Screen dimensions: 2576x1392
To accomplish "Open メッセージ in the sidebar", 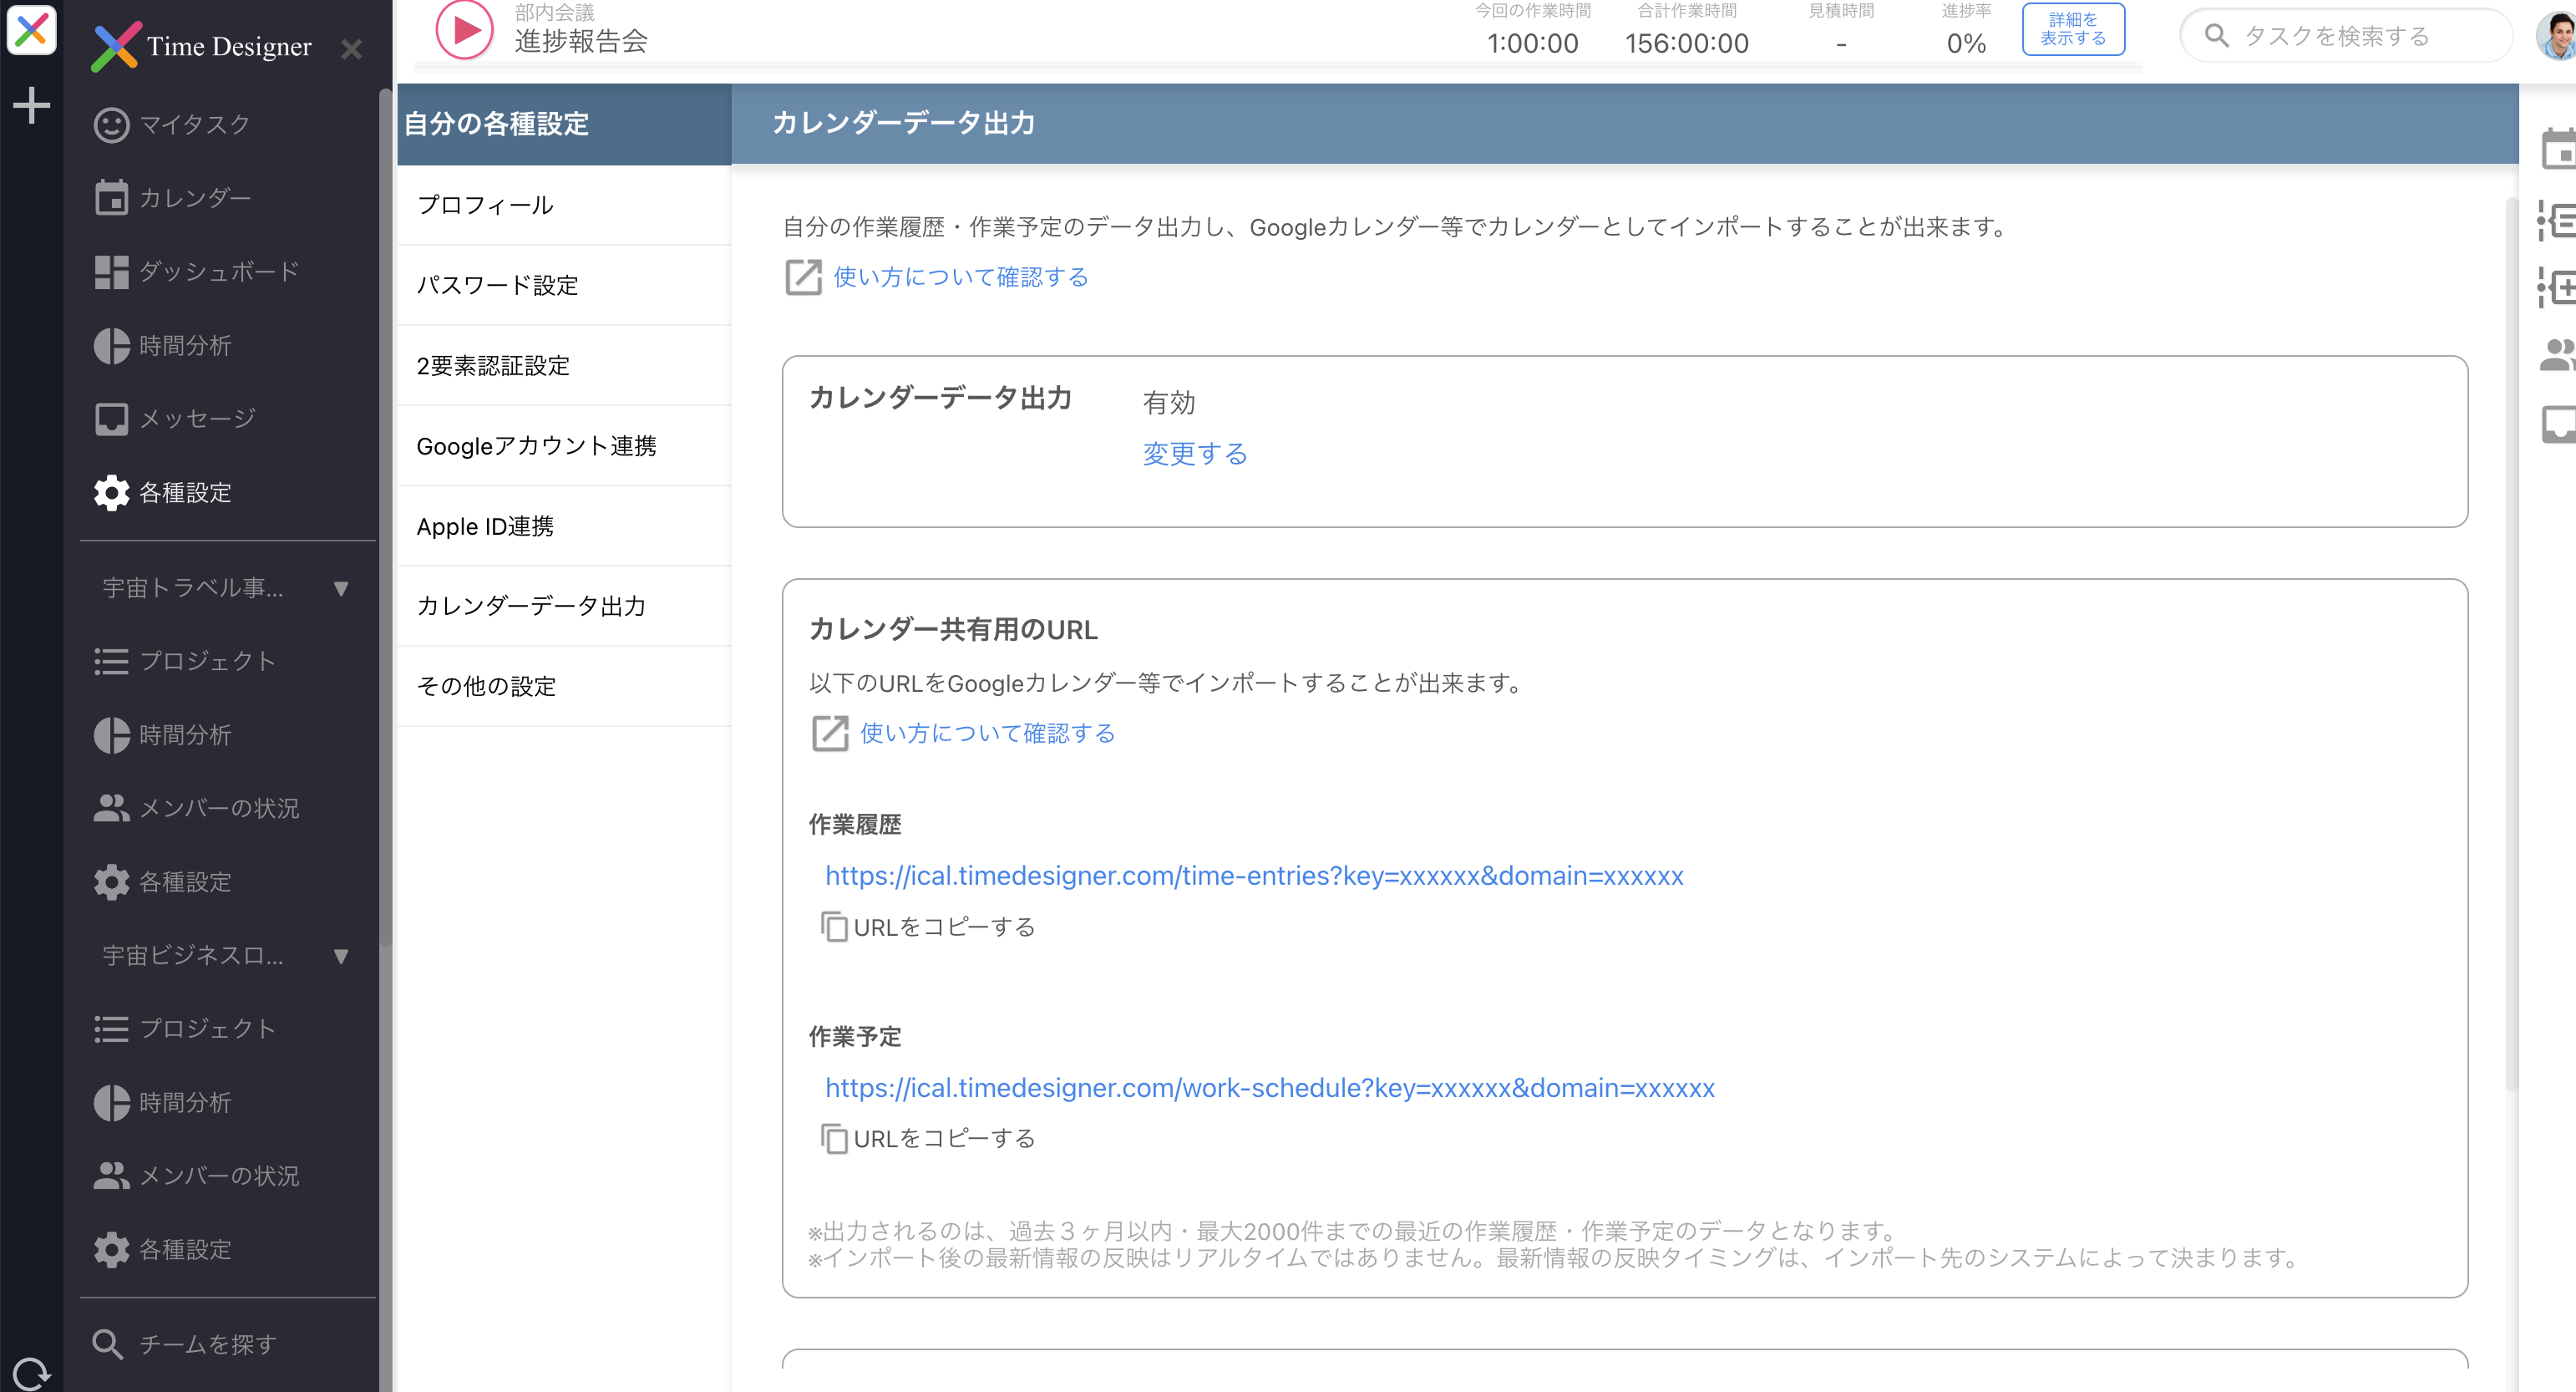I will pyautogui.click(x=175, y=418).
